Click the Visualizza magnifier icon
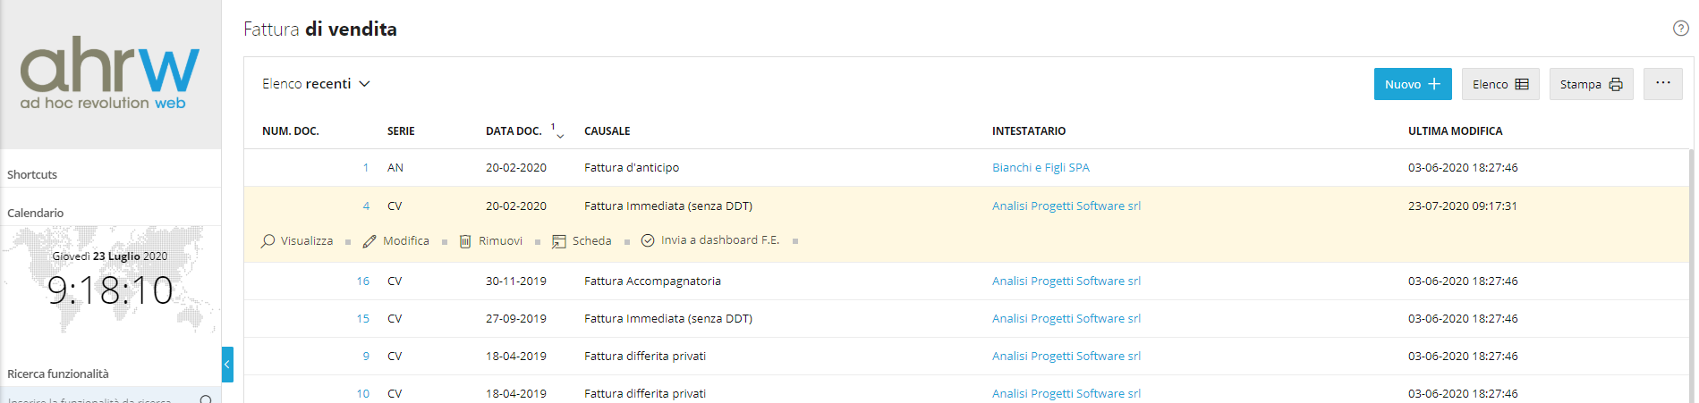 tap(268, 241)
